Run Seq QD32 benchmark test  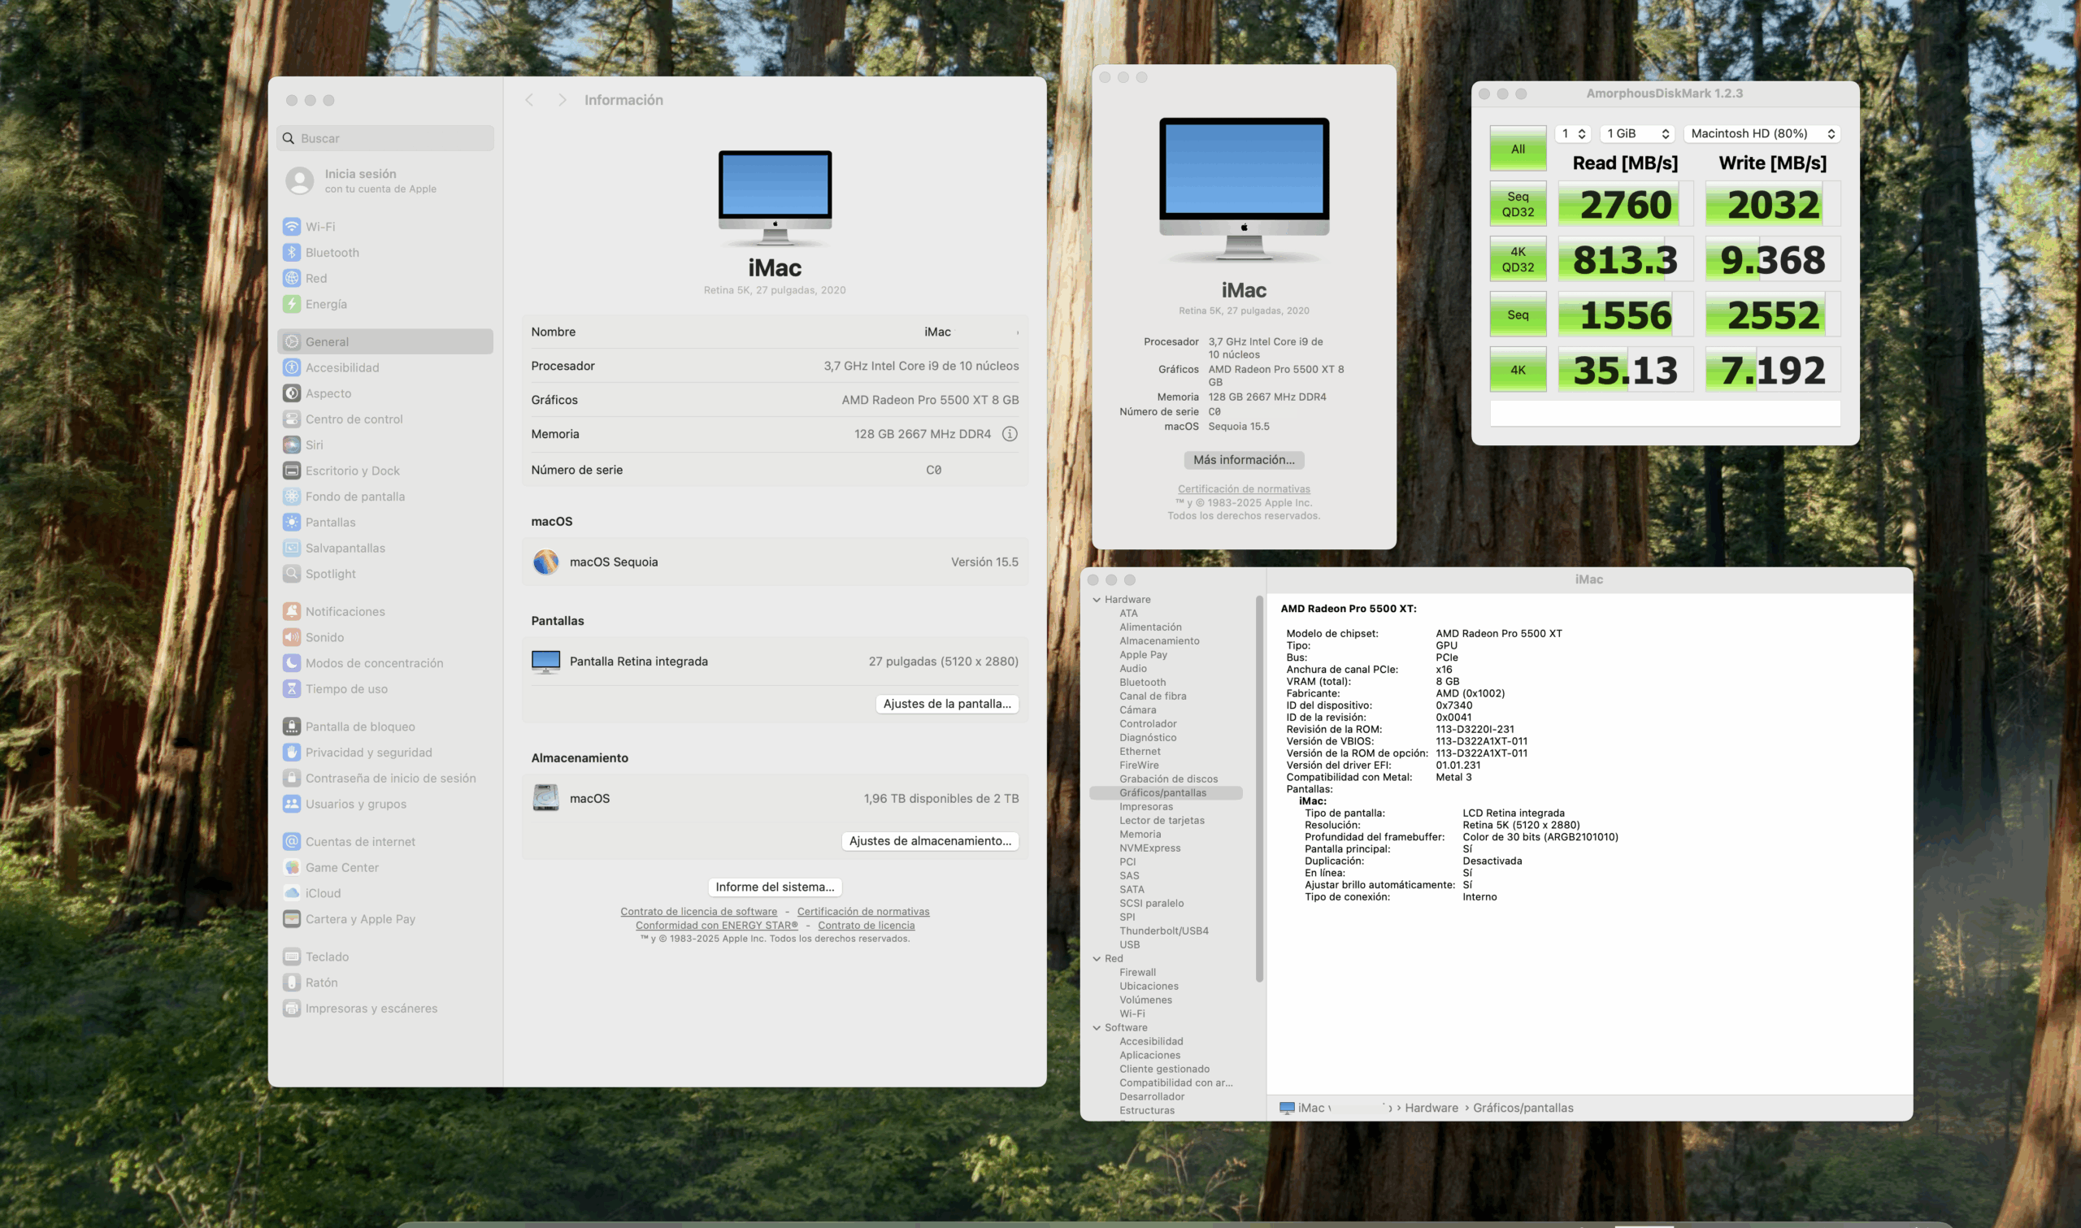[1518, 203]
